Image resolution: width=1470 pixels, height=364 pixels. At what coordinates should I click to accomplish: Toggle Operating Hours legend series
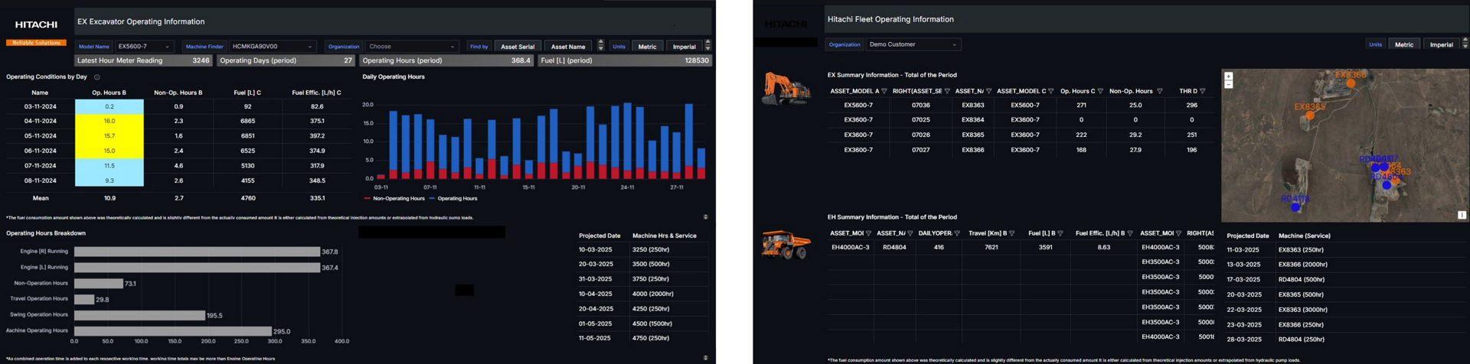(x=453, y=199)
